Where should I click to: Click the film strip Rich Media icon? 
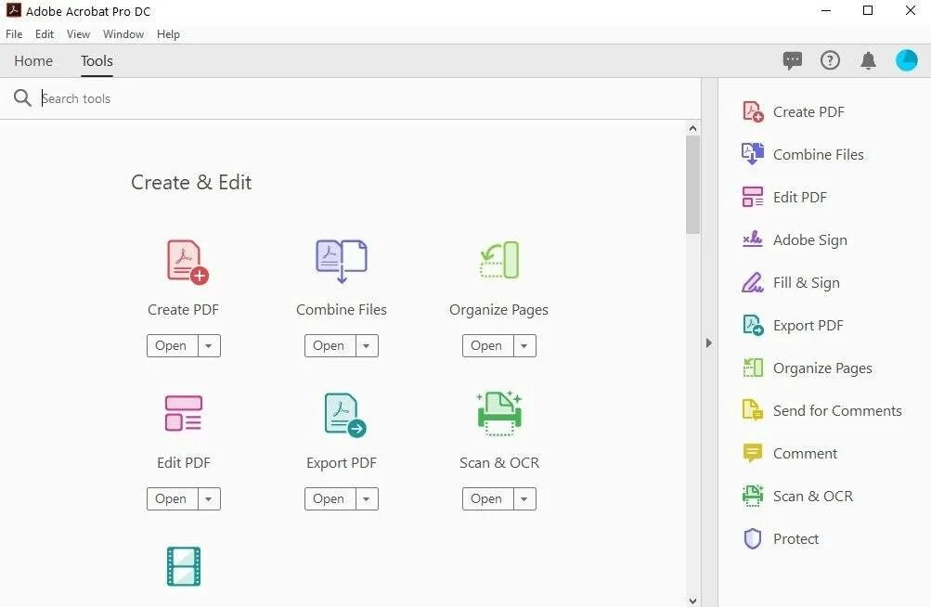[184, 566]
